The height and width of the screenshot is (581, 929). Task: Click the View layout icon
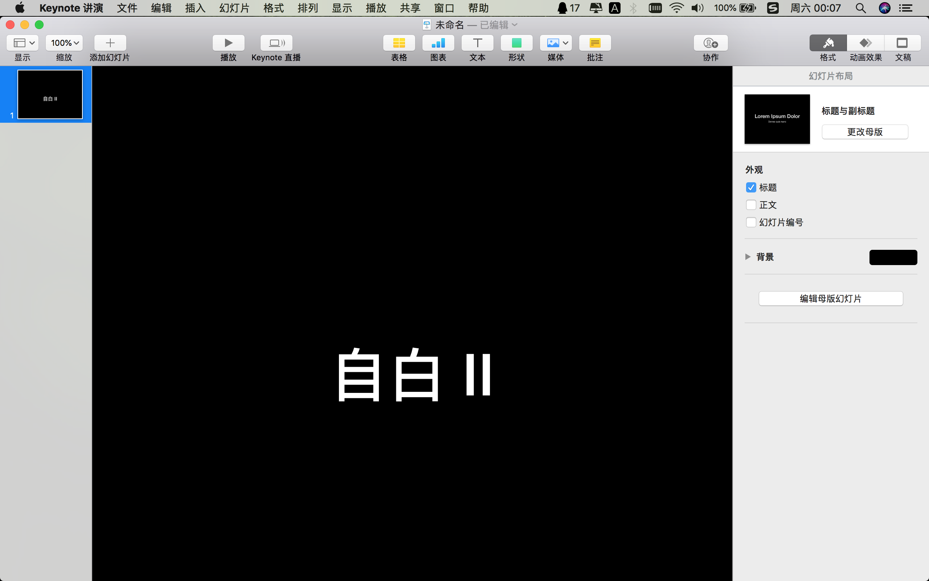click(19, 42)
